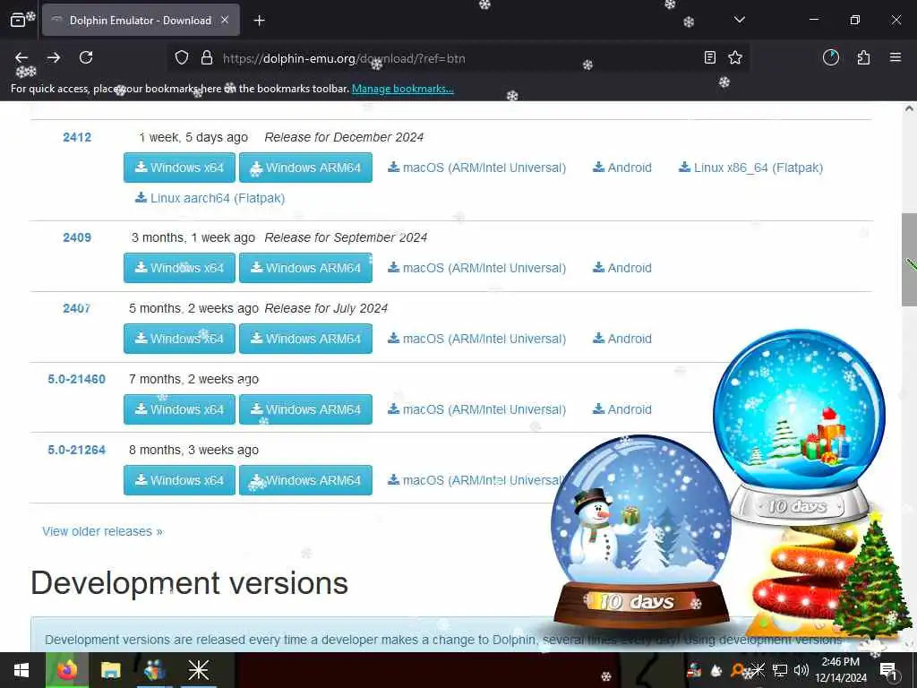Open the circular toolbar icon beside extensions
This screenshot has width=917, height=688.
(830, 57)
